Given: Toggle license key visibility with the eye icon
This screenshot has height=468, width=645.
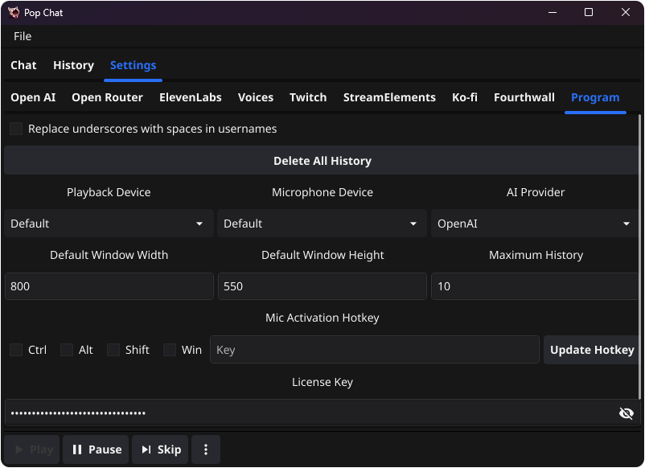Looking at the screenshot, I should coord(627,413).
